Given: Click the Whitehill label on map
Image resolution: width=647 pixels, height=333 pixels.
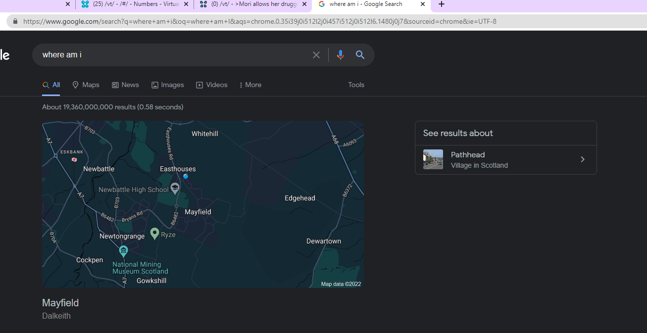Looking at the screenshot, I should coord(205,134).
